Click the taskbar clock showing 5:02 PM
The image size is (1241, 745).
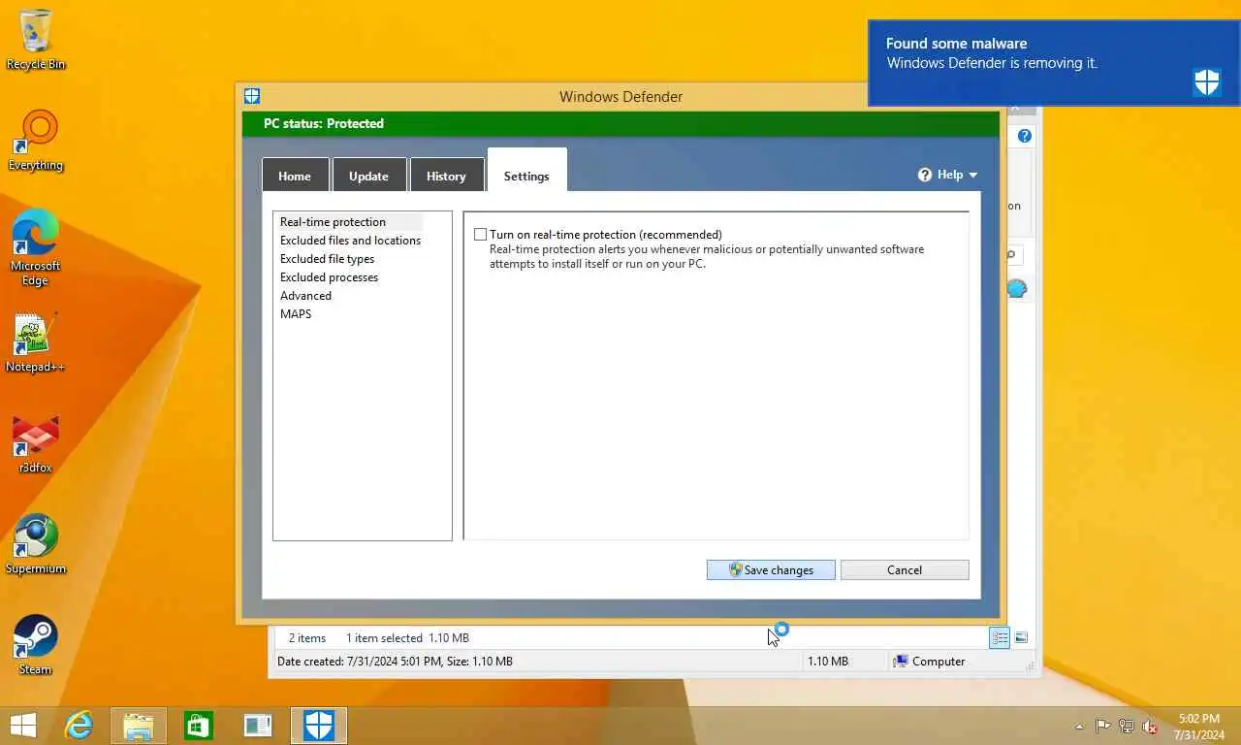pyautogui.click(x=1199, y=727)
